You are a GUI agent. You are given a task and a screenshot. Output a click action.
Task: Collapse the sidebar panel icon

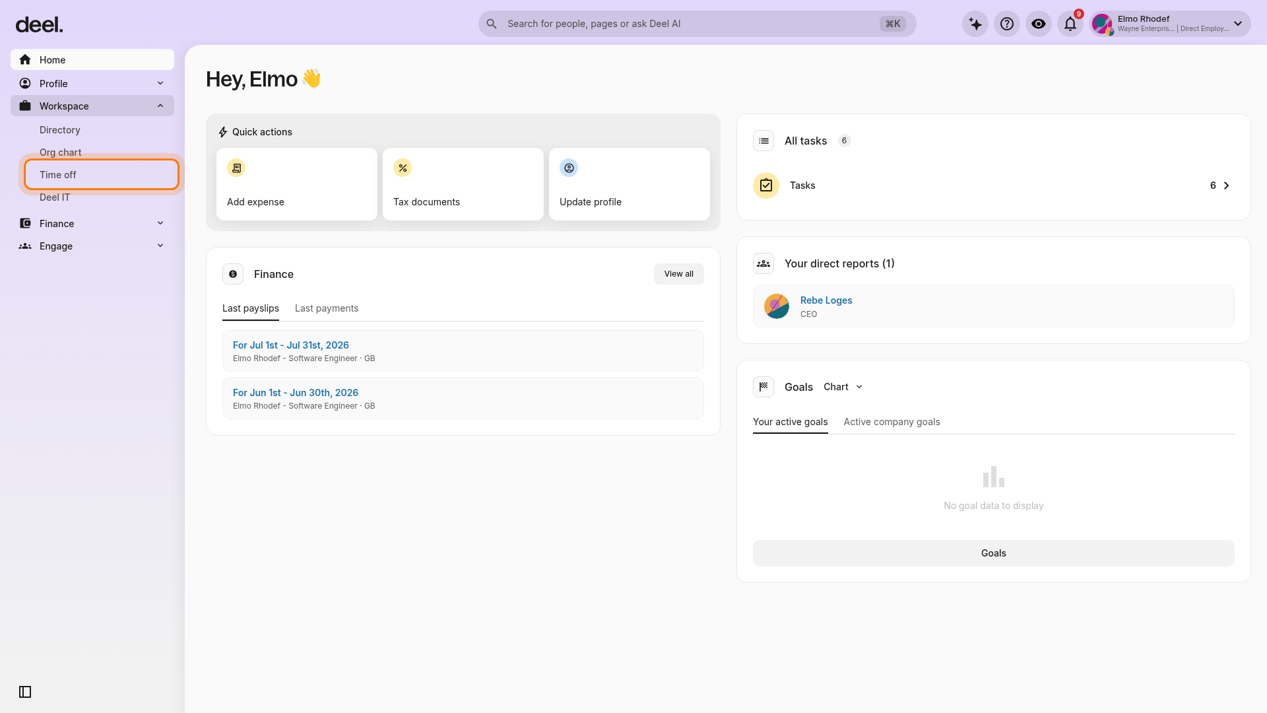(25, 692)
